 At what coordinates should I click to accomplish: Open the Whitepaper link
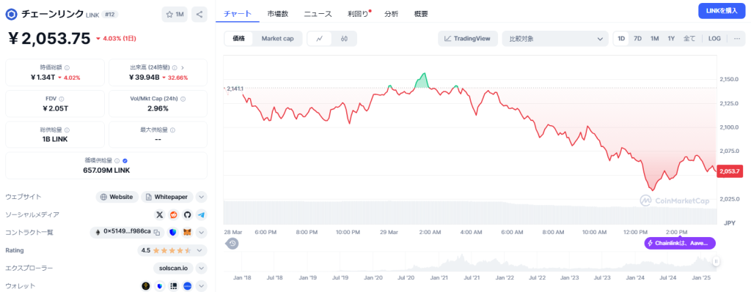tap(167, 197)
